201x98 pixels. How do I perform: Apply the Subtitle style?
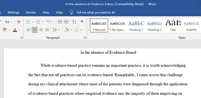[x=192, y=25]
